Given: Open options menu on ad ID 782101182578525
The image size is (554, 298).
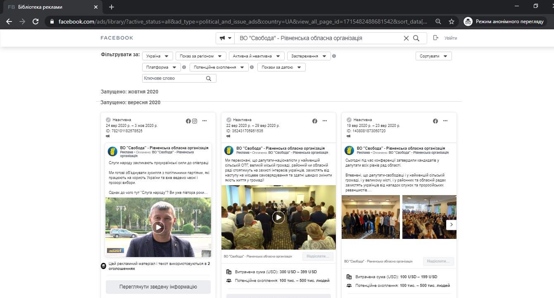Looking at the screenshot, I should tap(204, 121).
